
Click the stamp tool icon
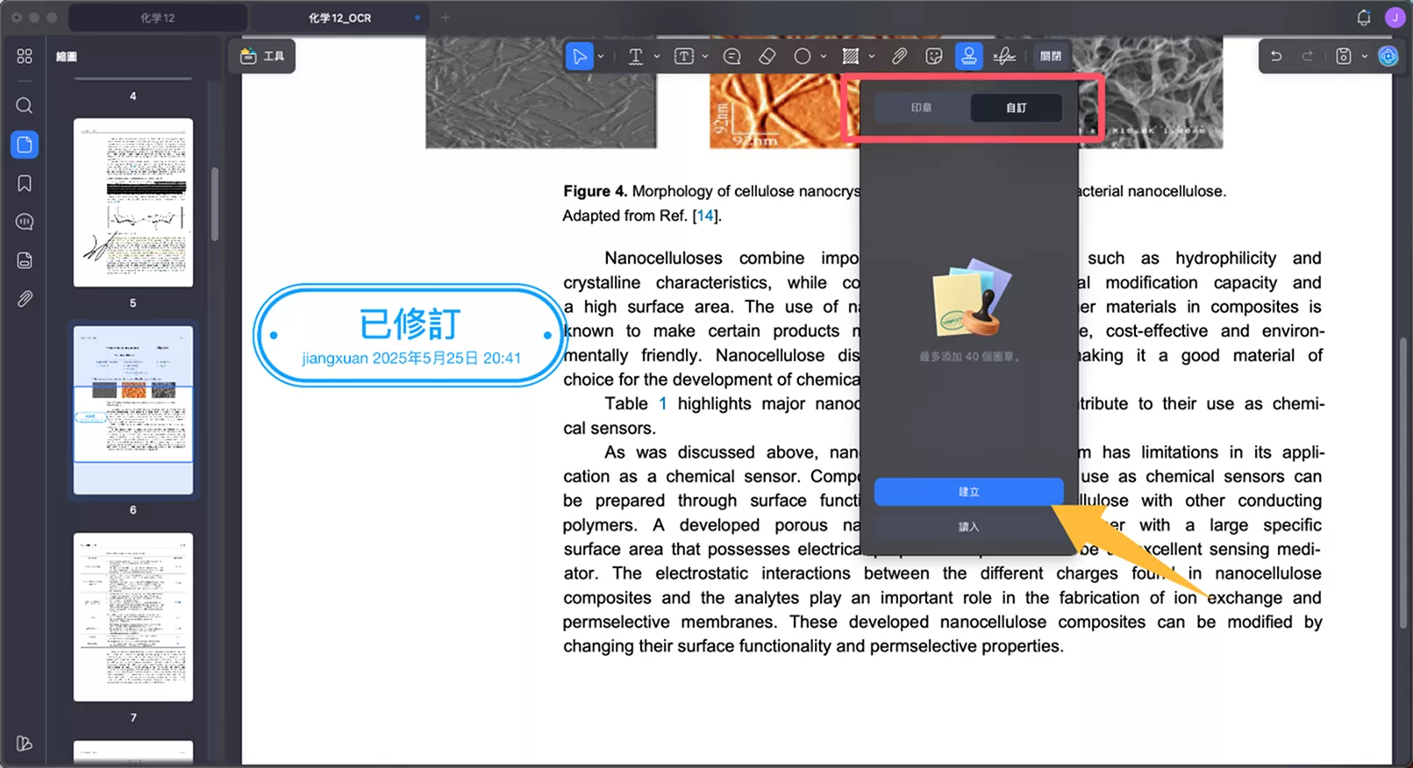[968, 56]
